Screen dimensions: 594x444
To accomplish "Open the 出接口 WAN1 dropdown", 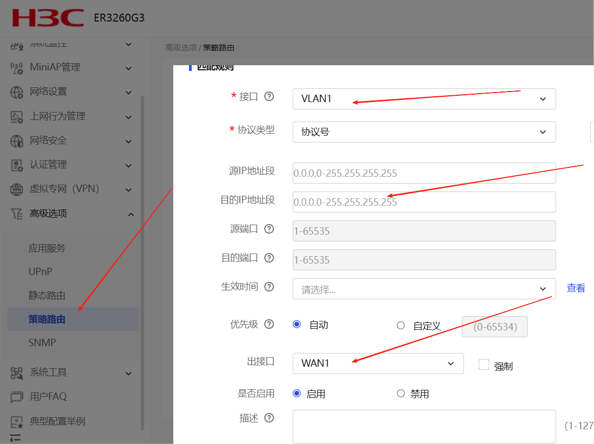I will 378,364.
